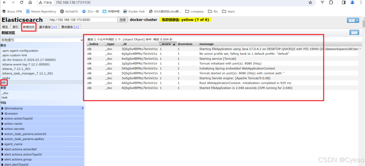Open the learn bookmark folder
The image size is (365, 166).
coord(228,11)
